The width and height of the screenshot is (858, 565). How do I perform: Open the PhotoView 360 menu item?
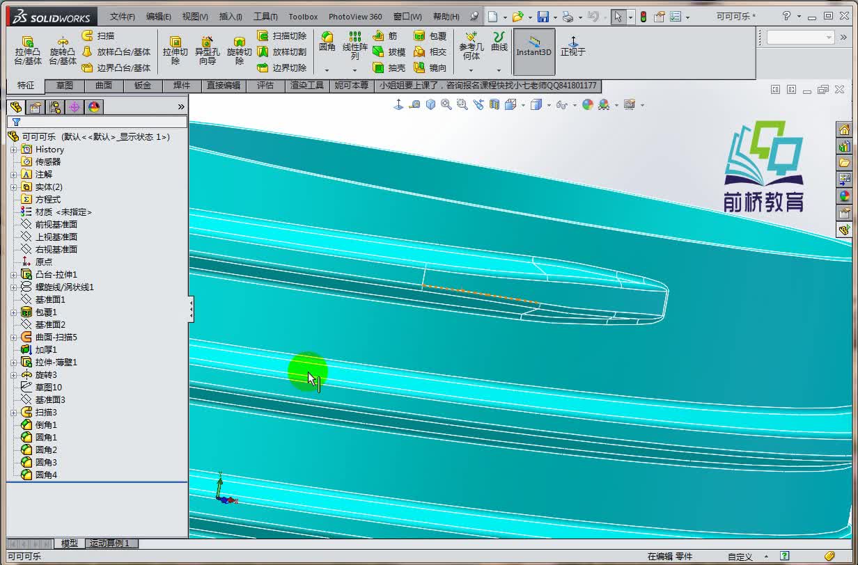click(x=354, y=15)
